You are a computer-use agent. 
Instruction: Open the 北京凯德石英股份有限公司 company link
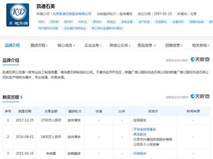coord(72,14)
